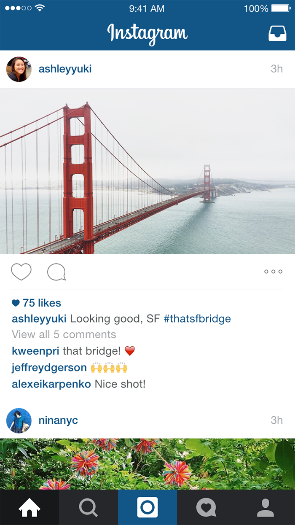Open kweenpri's profile from the comment

[35, 351]
